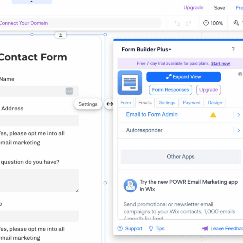Click the warning triangle on Email to Form Admin
Image resolution: width=243 pixels, height=243 pixels.
[213, 115]
